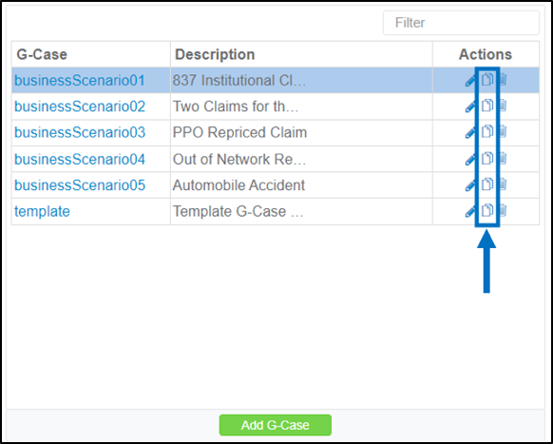This screenshot has width=553, height=444.
Task: Delete businessScenario03 using the trash icon
Action: pyautogui.click(x=503, y=131)
